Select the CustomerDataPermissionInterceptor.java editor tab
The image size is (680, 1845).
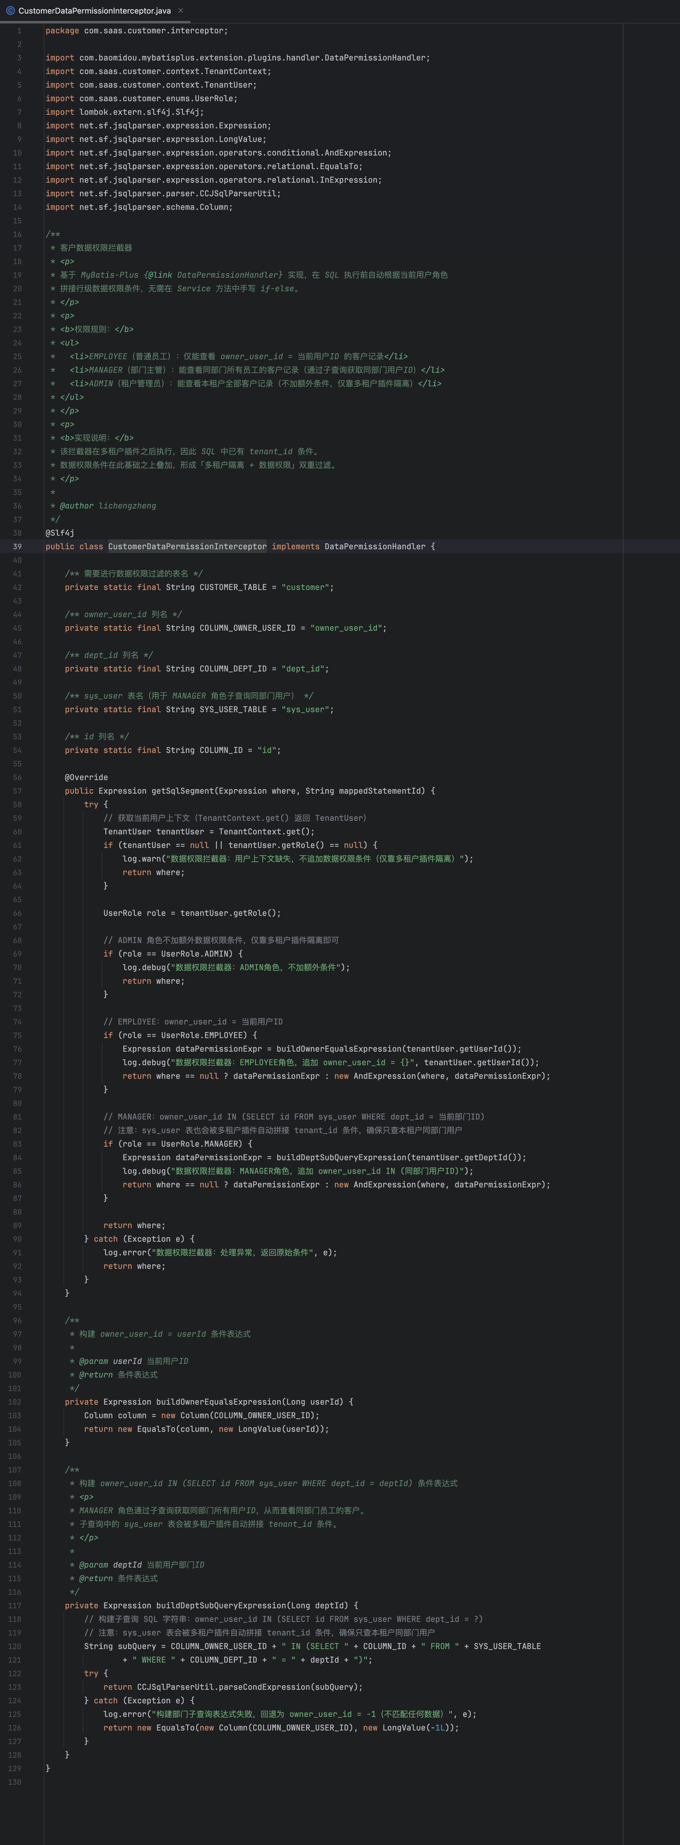(94, 11)
